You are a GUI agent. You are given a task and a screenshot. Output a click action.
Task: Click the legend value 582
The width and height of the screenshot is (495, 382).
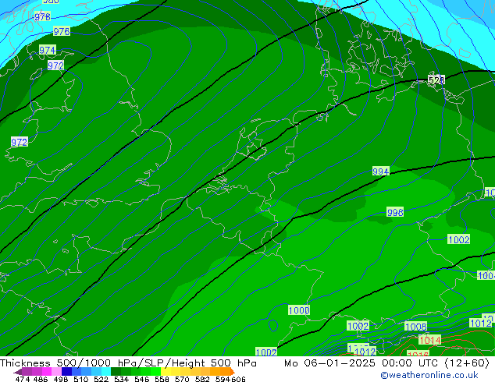click(x=202, y=379)
